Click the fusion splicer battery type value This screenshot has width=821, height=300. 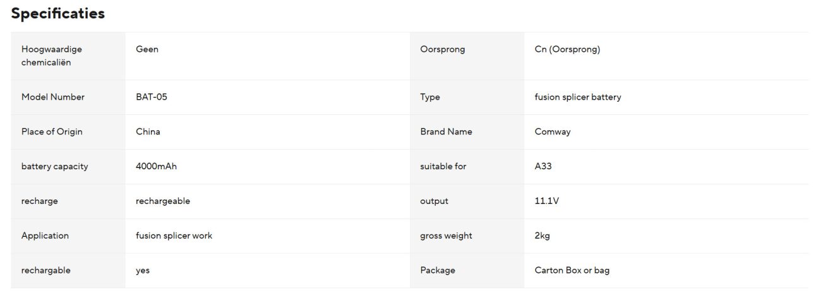[x=578, y=97]
